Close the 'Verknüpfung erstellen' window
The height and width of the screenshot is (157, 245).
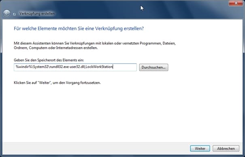(x=236, y=3)
